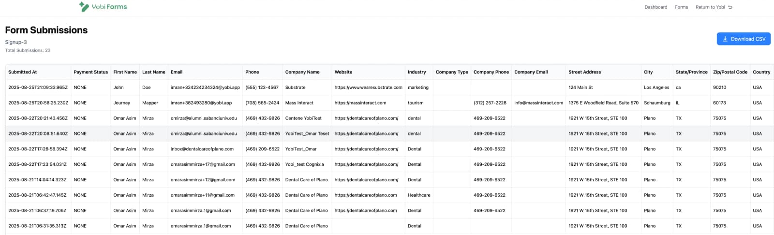Click the Form Submissions page heading
Screen dimensions: 774x235
[x=46, y=30]
